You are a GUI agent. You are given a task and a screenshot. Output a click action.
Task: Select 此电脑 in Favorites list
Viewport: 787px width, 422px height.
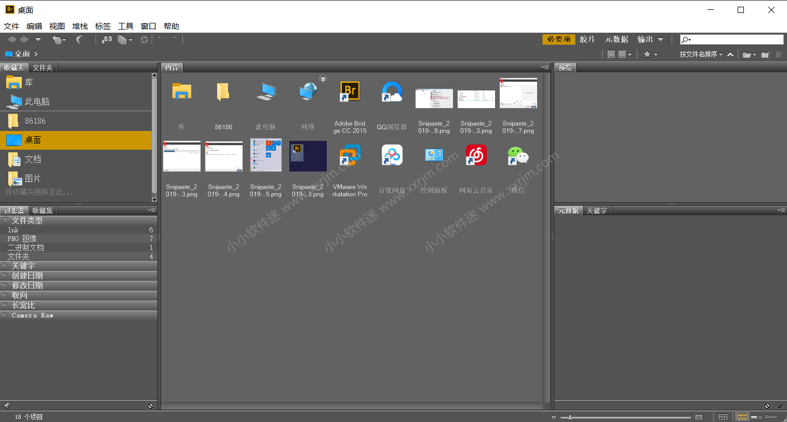click(76, 101)
